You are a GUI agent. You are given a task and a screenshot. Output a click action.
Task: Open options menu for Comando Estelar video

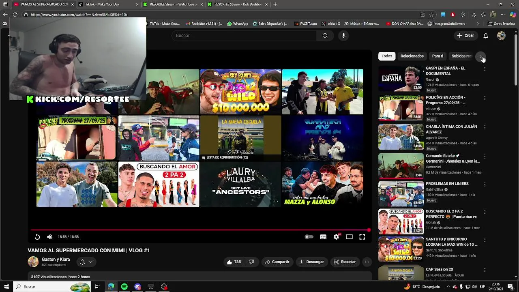485,157
